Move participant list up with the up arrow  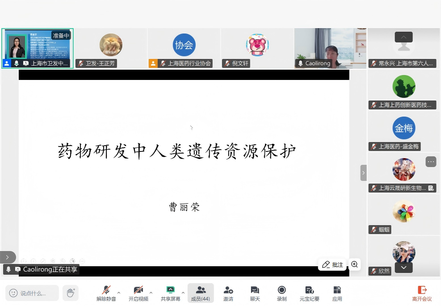click(x=403, y=37)
